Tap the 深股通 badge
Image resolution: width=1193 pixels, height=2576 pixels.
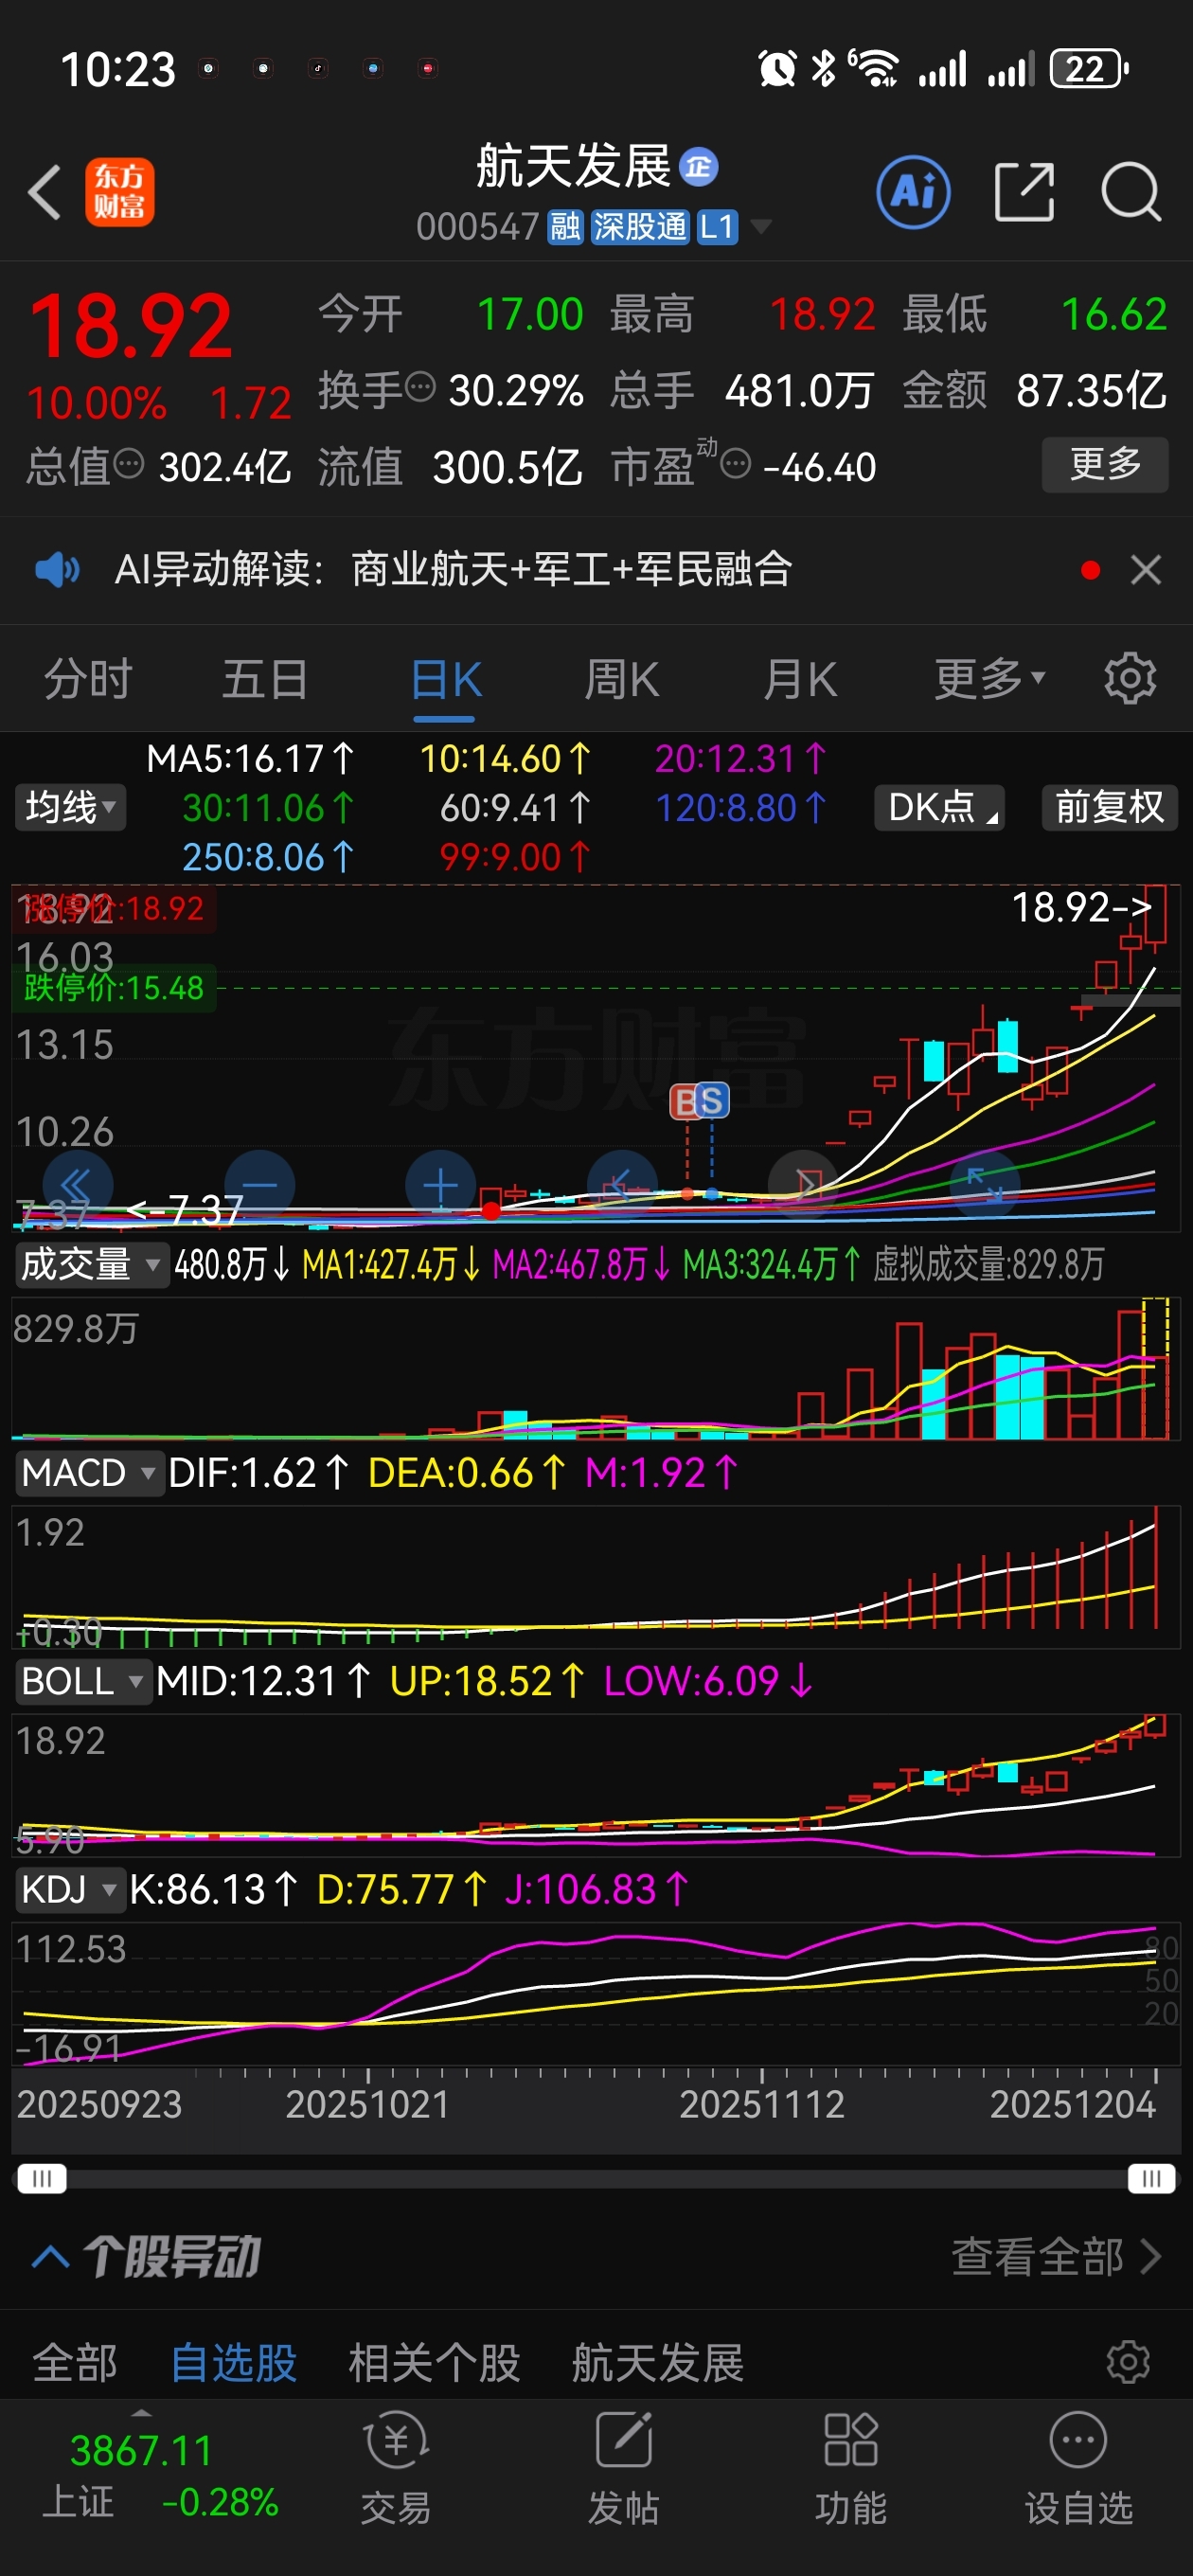pyautogui.click(x=640, y=227)
